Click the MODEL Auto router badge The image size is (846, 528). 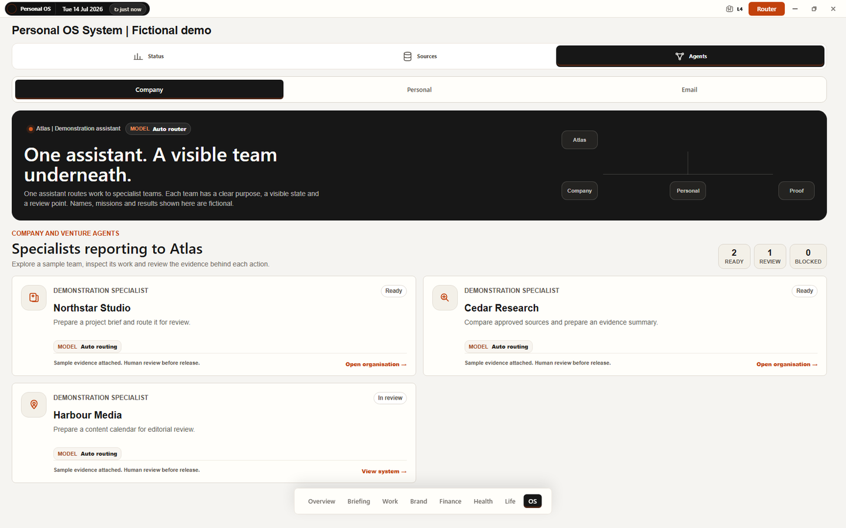[x=158, y=129]
